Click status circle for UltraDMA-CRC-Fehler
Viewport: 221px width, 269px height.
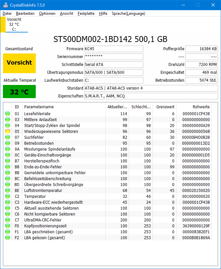pos(8,220)
